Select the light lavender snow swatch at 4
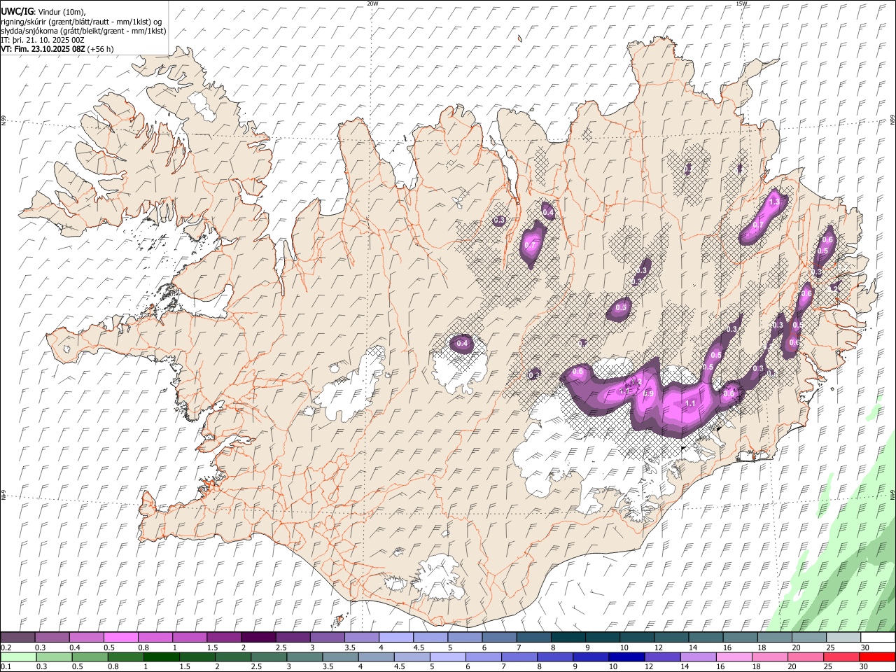Image resolution: width=896 pixels, height=672 pixels. 396,638
